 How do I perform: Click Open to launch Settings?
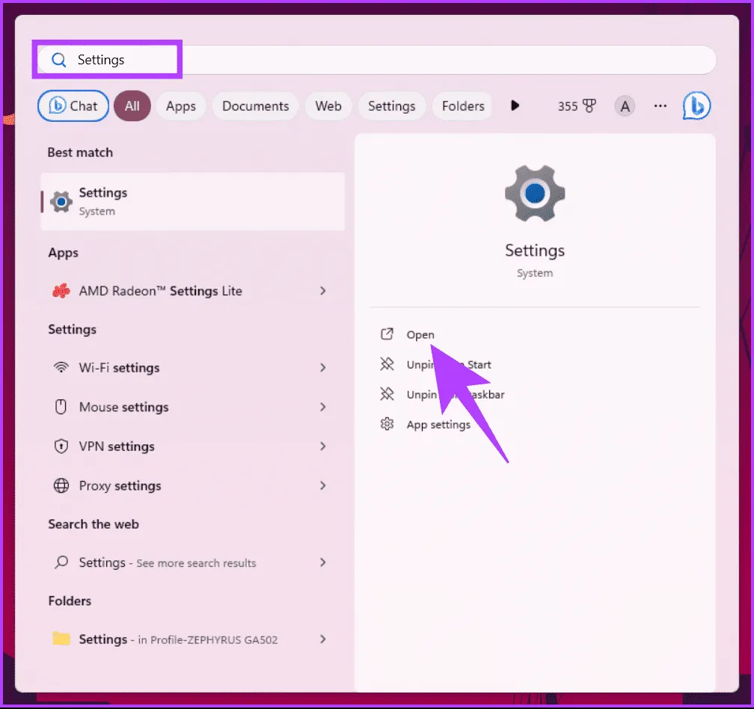click(x=420, y=334)
